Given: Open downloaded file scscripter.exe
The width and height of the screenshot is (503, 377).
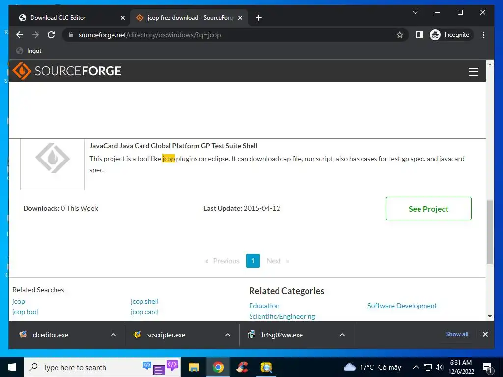Looking at the screenshot, I should 166,335.
